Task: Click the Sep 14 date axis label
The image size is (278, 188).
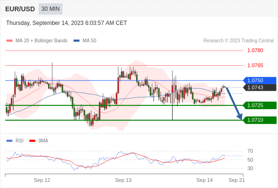Action: [x=204, y=180]
